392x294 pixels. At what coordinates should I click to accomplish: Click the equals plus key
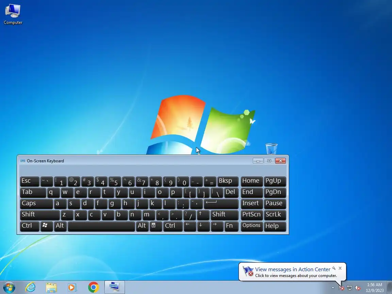tap(210, 181)
